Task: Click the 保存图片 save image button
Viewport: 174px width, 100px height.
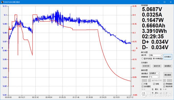Action: coord(168,66)
